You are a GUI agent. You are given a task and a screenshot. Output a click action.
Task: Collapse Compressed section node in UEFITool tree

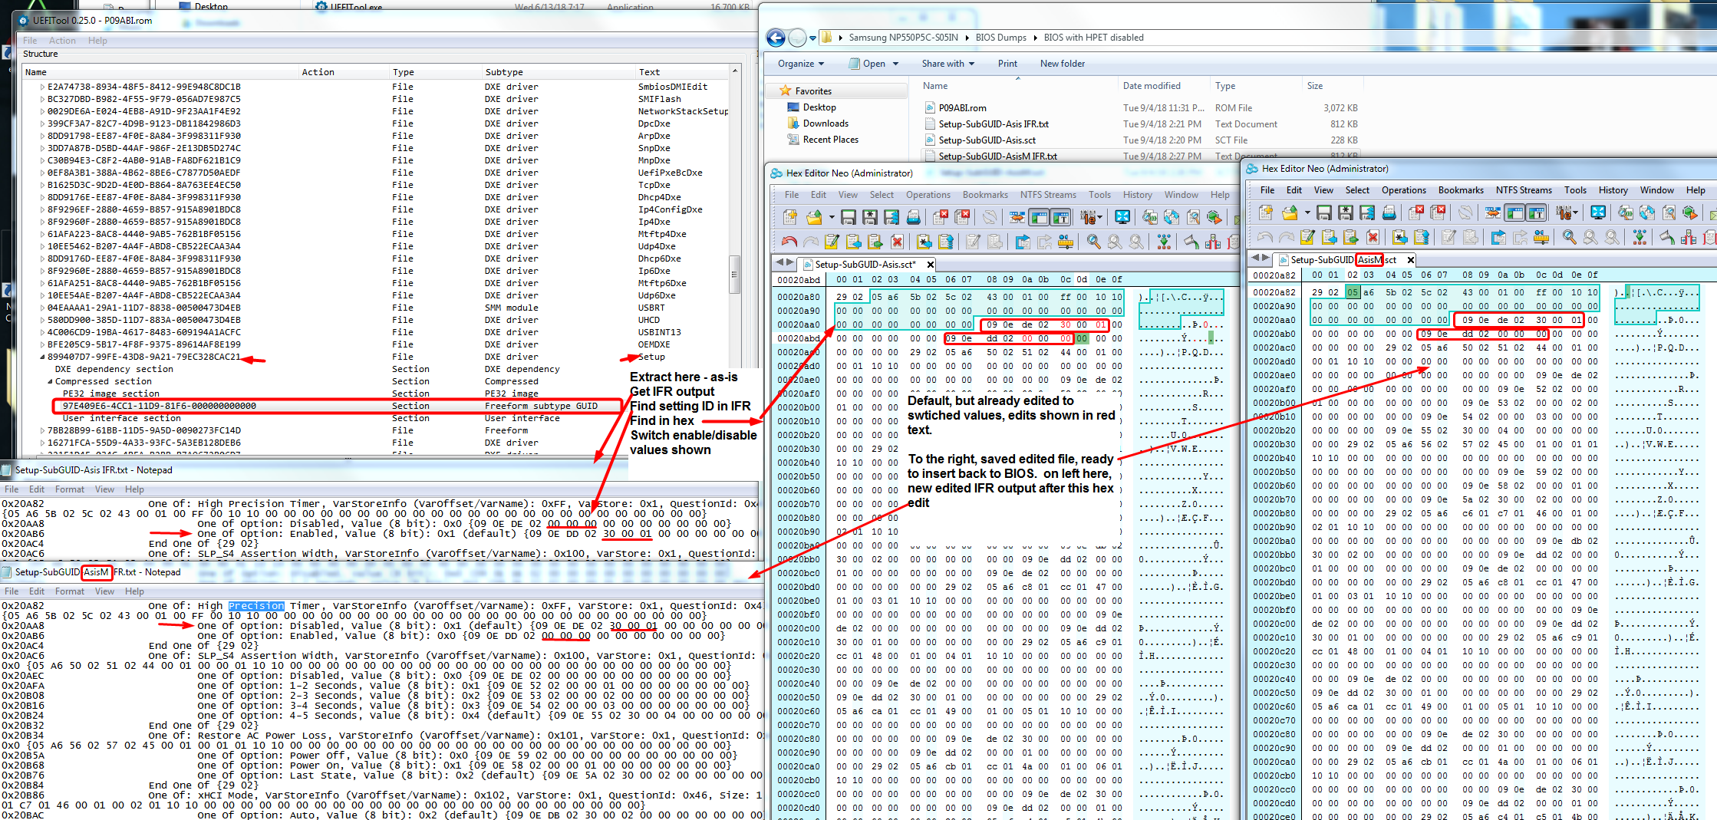coord(50,381)
